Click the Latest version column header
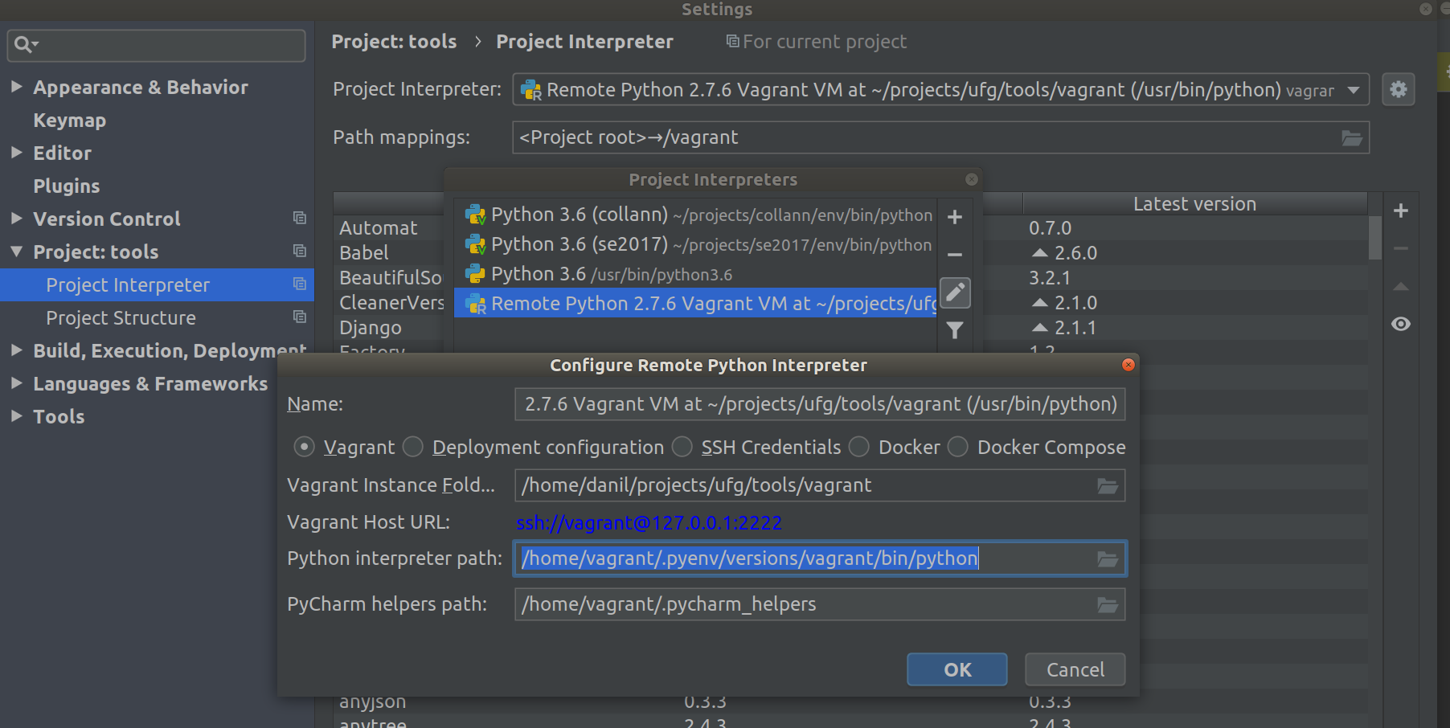1450x728 pixels. click(1194, 204)
